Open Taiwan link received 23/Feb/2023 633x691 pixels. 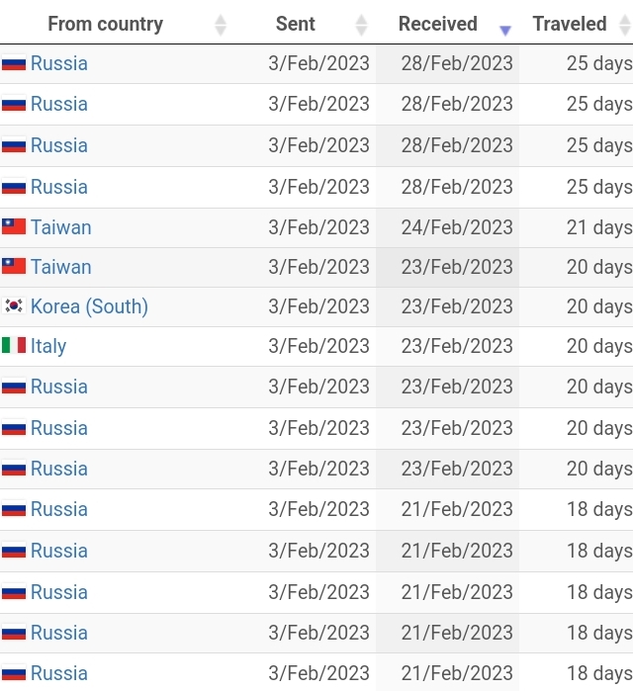61,267
